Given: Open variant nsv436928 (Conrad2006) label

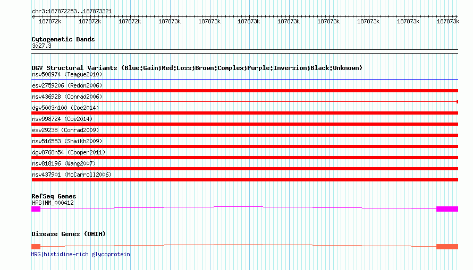Looking at the screenshot, I should click(67, 97).
